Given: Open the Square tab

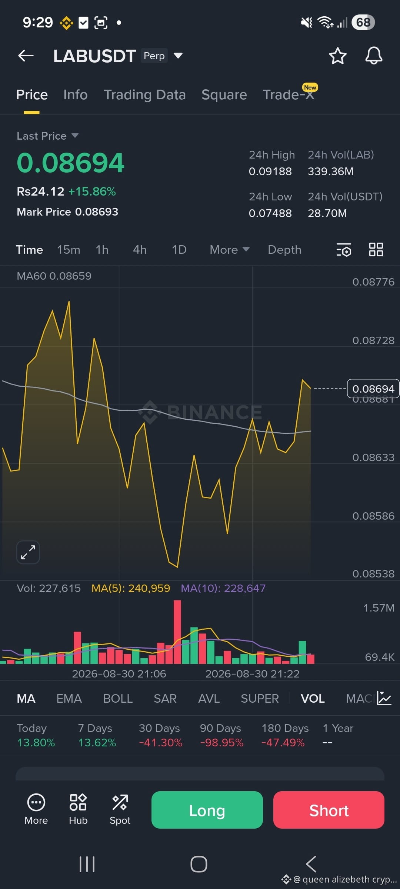Looking at the screenshot, I should pyautogui.click(x=224, y=95).
